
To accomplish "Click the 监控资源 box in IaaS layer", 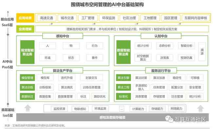I will point(59,109).
